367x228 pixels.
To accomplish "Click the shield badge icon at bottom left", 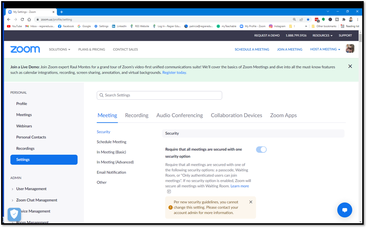I will click(14, 214).
